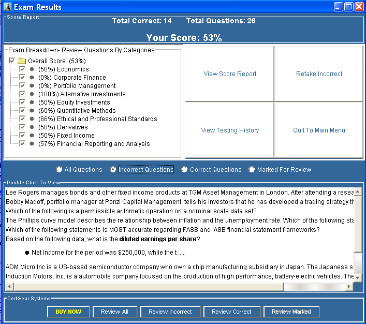The width and height of the screenshot is (366, 324).
Task: Select the (50%) Equity Investments item
Action: tap(74, 102)
